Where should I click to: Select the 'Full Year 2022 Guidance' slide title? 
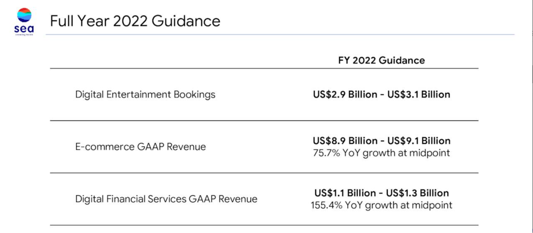[135, 21]
